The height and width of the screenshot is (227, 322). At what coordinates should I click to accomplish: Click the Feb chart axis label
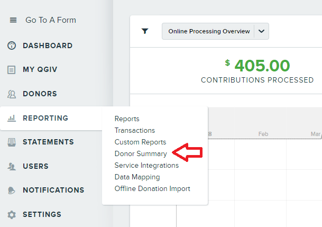(x=263, y=134)
